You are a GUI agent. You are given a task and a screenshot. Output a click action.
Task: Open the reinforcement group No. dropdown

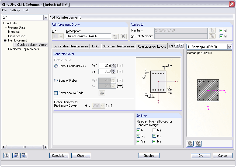pyautogui.click(x=61, y=36)
